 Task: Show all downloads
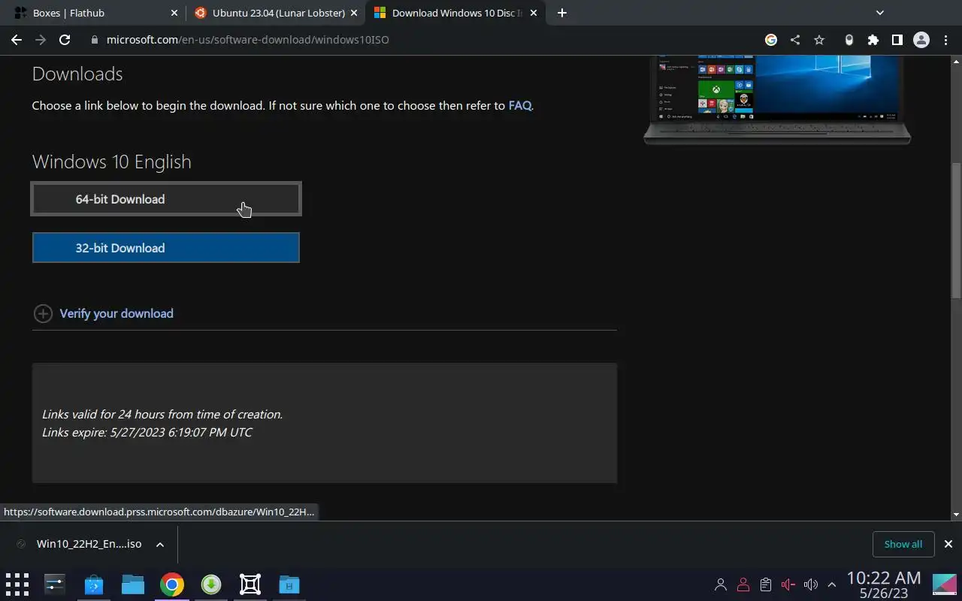pos(903,544)
